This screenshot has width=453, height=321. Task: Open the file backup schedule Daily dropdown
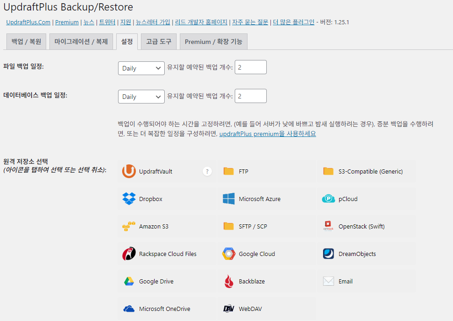click(x=141, y=68)
